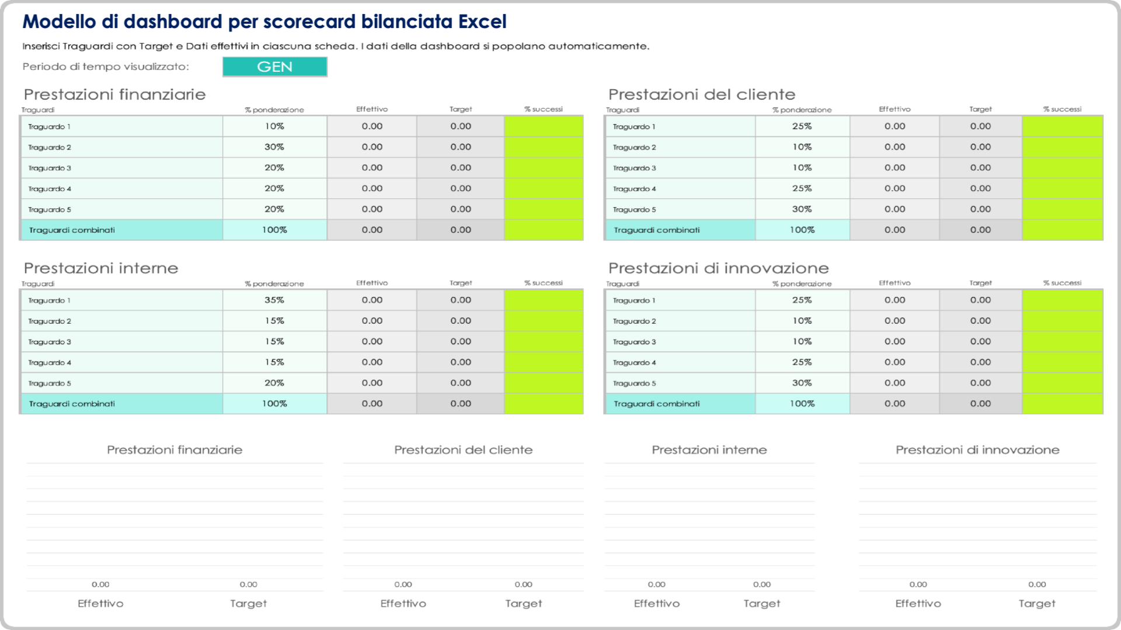Click the 'Prestazioni del cliente' table heading
The height and width of the screenshot is (630, 1121).
[x=701, y=94]
